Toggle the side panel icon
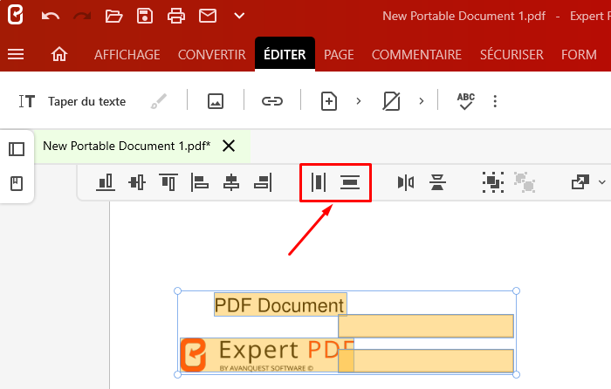The width and height of the screenshot is (611, 389). point(17,149)
